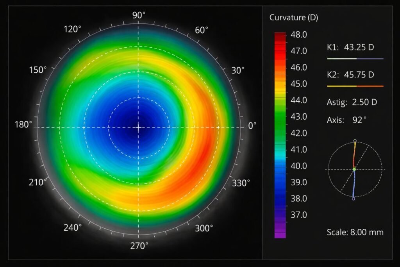Click the 120° meridian label
Screen dimensions: 400x267
pyautogui.click(x=72, y=29)
